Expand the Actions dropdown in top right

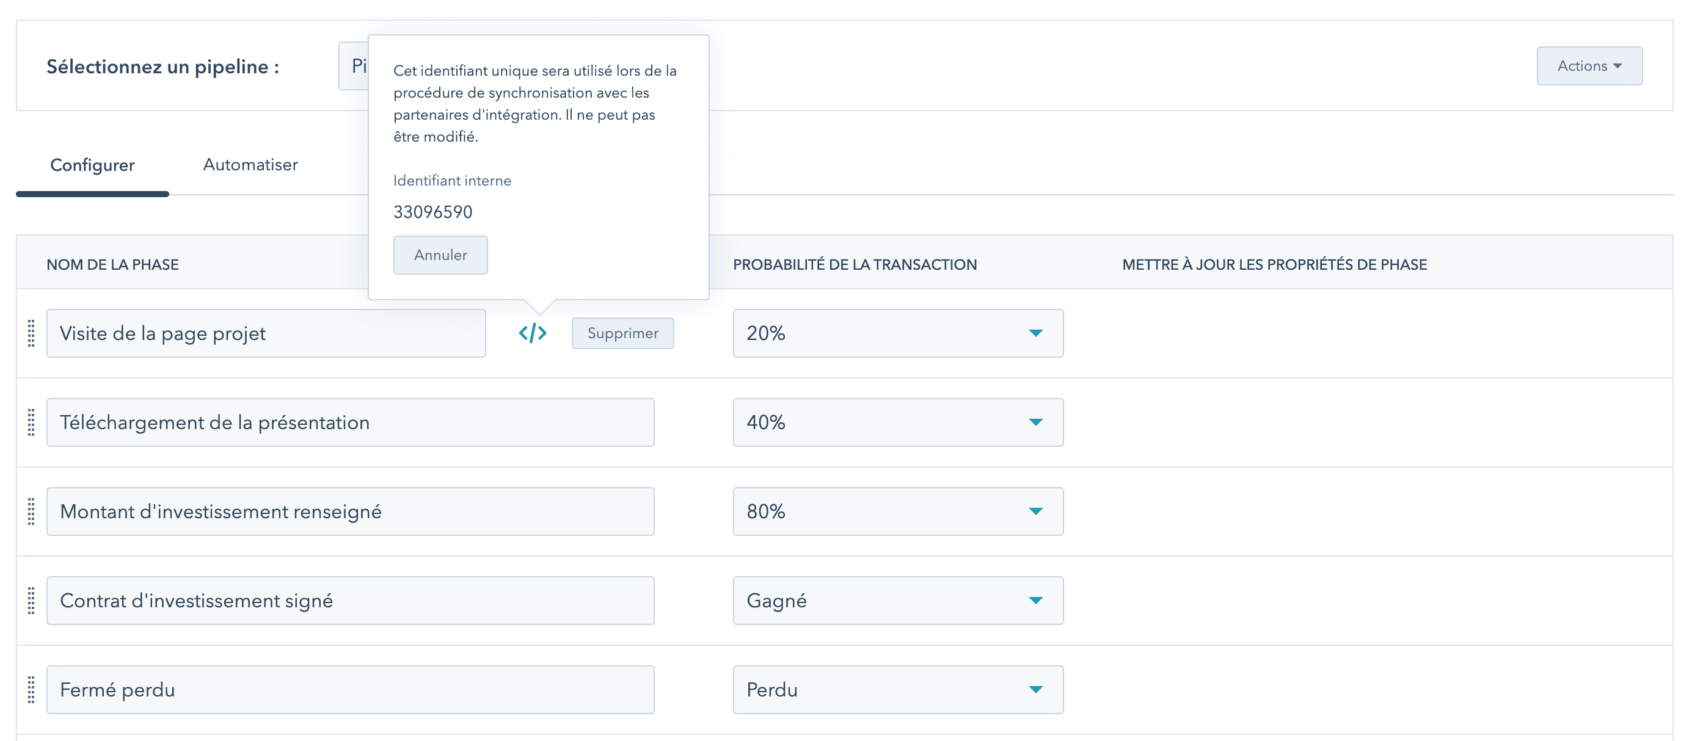point(1591,67)
